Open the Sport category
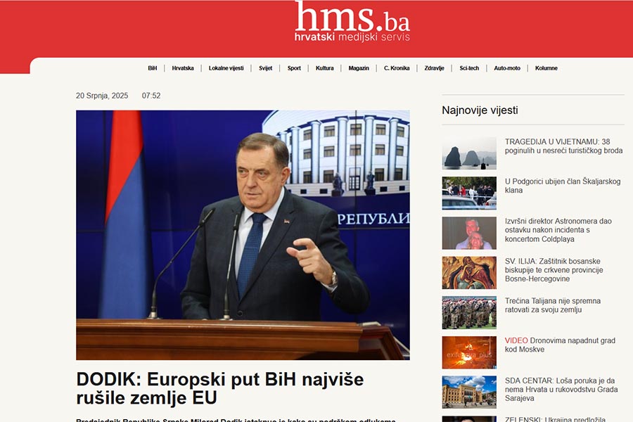633x422 pixels. [x=294, y=68]
